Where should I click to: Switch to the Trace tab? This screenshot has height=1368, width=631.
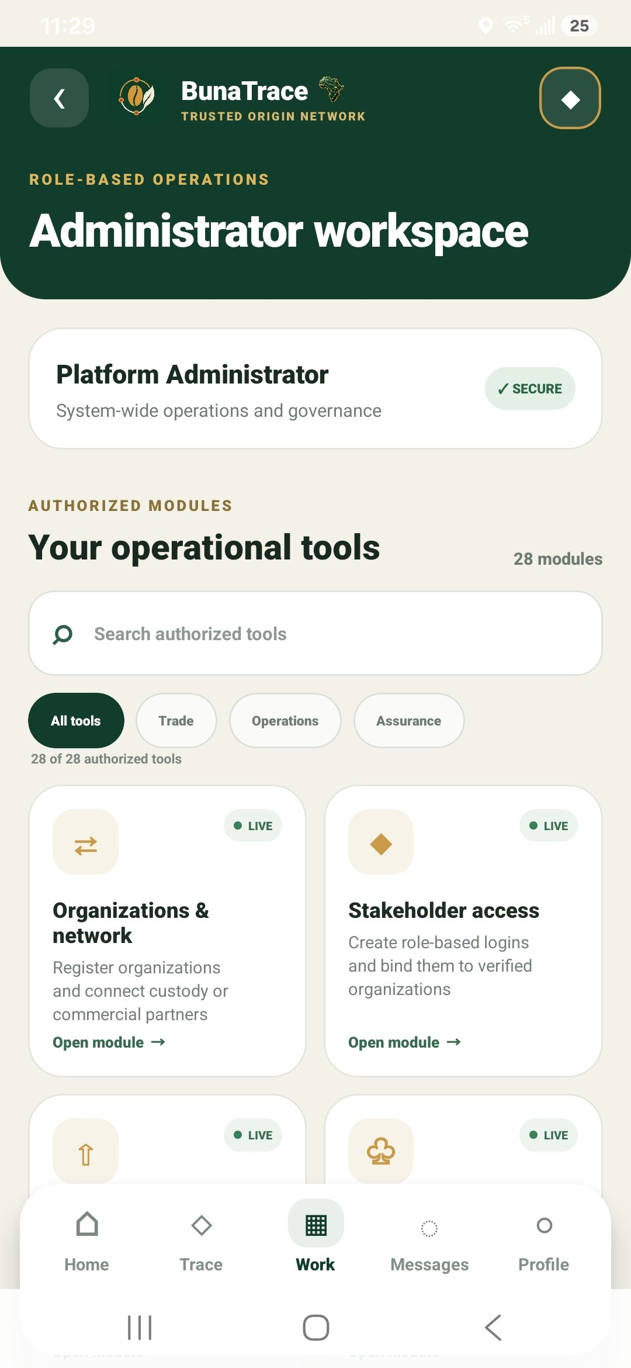click(x=201, y=1241)
